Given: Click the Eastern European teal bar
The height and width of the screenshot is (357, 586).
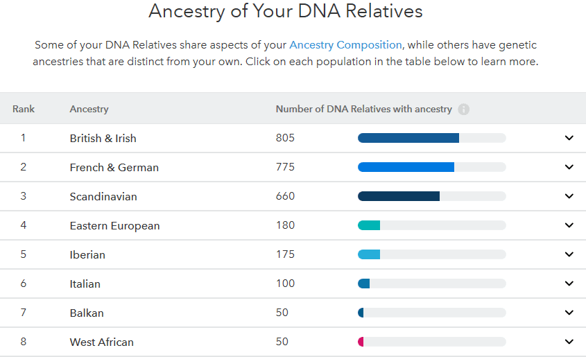Looking at the screenshot, I should coord(369,225).
